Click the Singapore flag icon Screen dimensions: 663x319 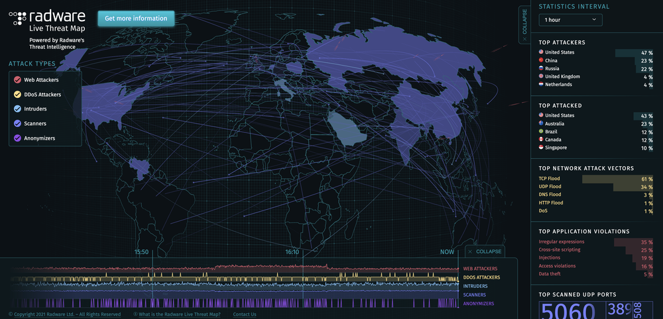click(541, 148)
